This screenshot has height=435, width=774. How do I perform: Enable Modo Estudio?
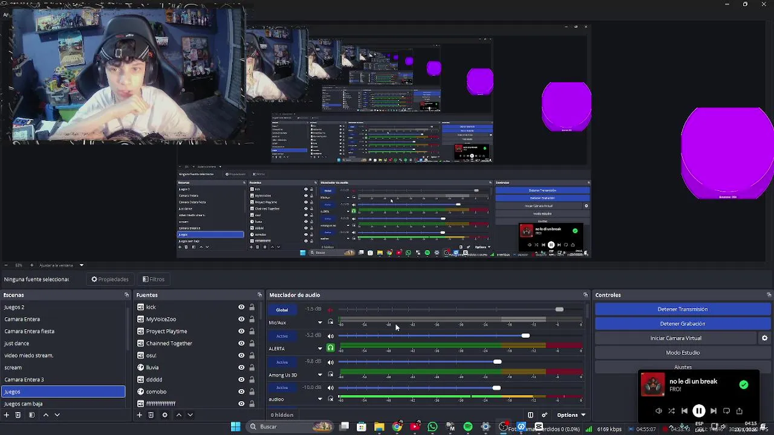(x=683, y=353)
